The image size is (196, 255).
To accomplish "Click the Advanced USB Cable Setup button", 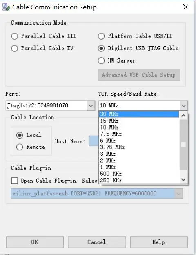I will 139,75.
